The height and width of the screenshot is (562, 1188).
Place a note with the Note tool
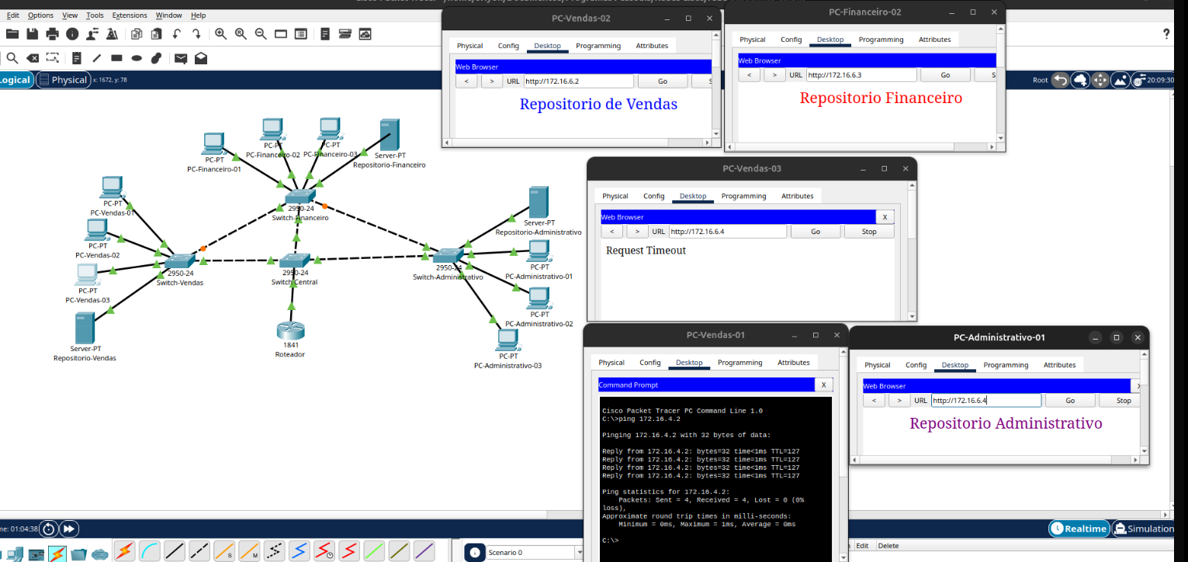[x=77, y=58]
